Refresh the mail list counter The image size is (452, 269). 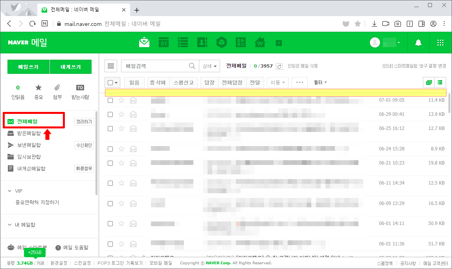point(279,66)
